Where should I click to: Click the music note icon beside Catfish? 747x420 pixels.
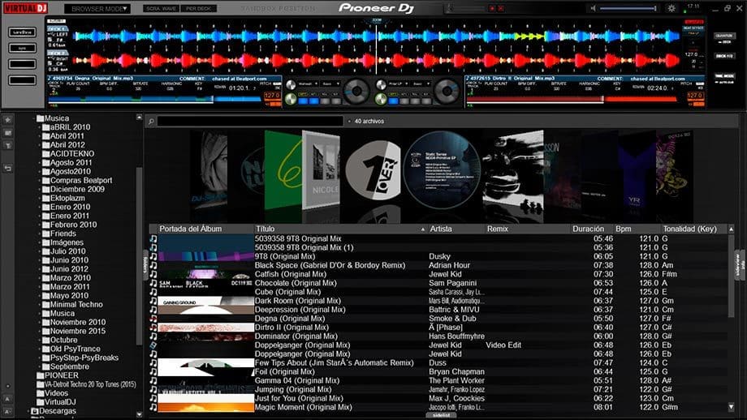(x=153, y=274)
